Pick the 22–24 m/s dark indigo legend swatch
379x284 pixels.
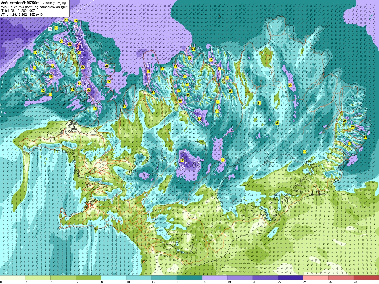tap(290, 278)
